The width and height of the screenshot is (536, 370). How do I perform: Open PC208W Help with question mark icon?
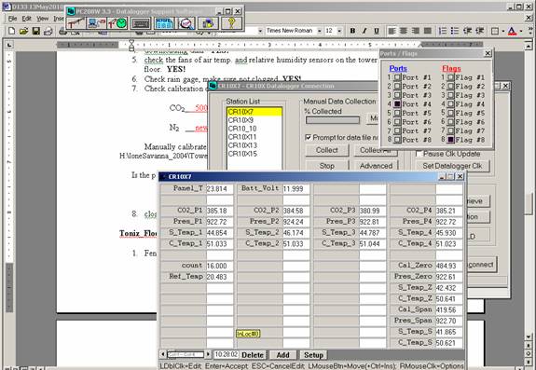click(x=231, y=23)
